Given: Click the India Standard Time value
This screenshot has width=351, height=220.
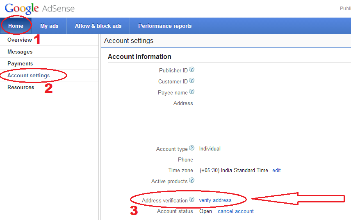Looking at the screenshot, I should click(x=234, y=171).
